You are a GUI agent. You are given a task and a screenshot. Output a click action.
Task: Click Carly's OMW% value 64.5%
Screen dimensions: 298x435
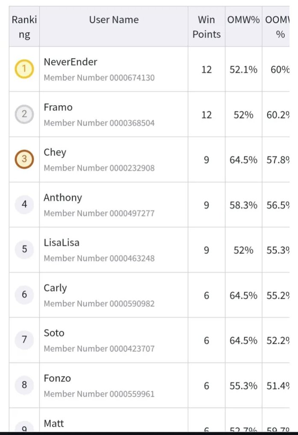click(243, 295)
